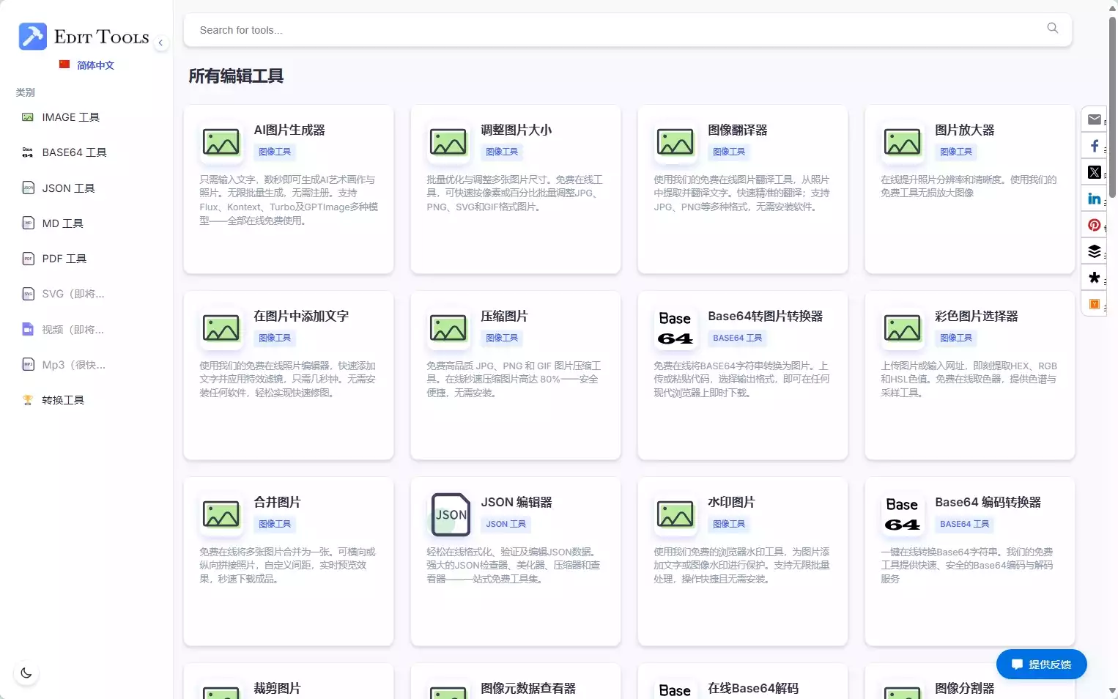Click JSON 工具 tag under JSON 编辑器
Screen dimensions: 1118x699
(506, 524)
